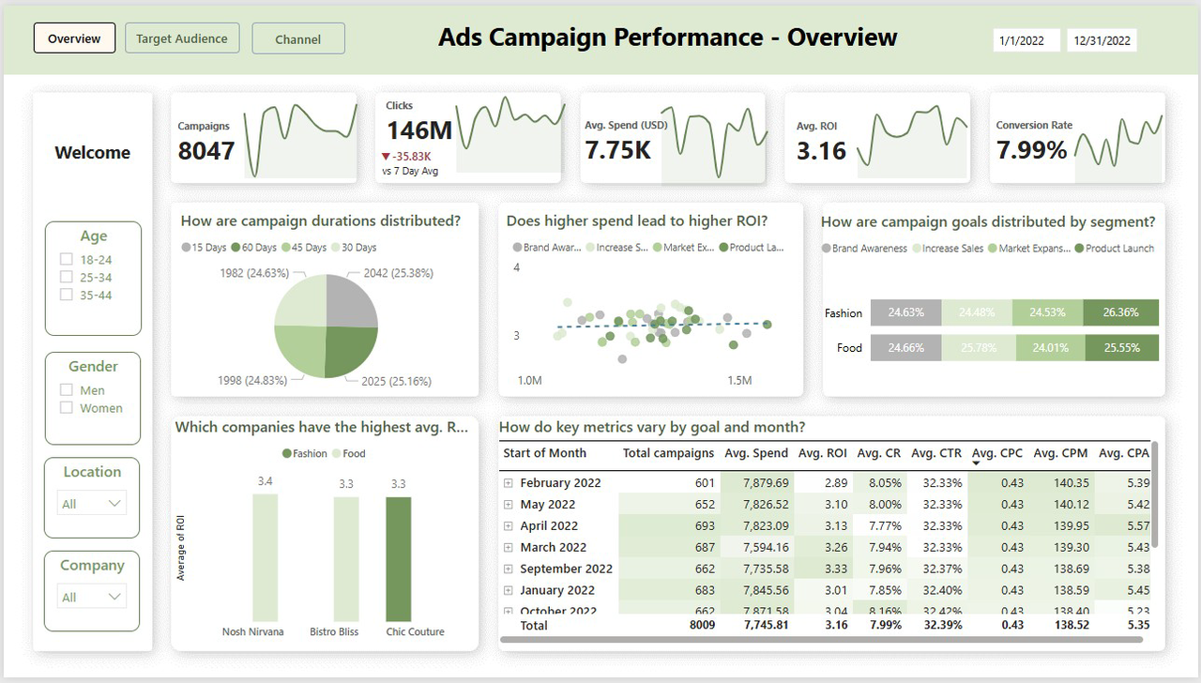
Task: Click Product Launch legend dot in goals segment chart
Action: 1079,249
